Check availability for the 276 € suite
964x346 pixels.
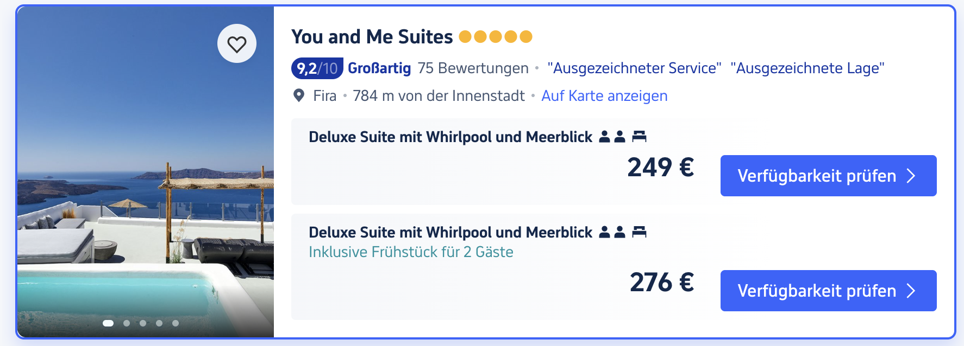click(x=828, y=291)
